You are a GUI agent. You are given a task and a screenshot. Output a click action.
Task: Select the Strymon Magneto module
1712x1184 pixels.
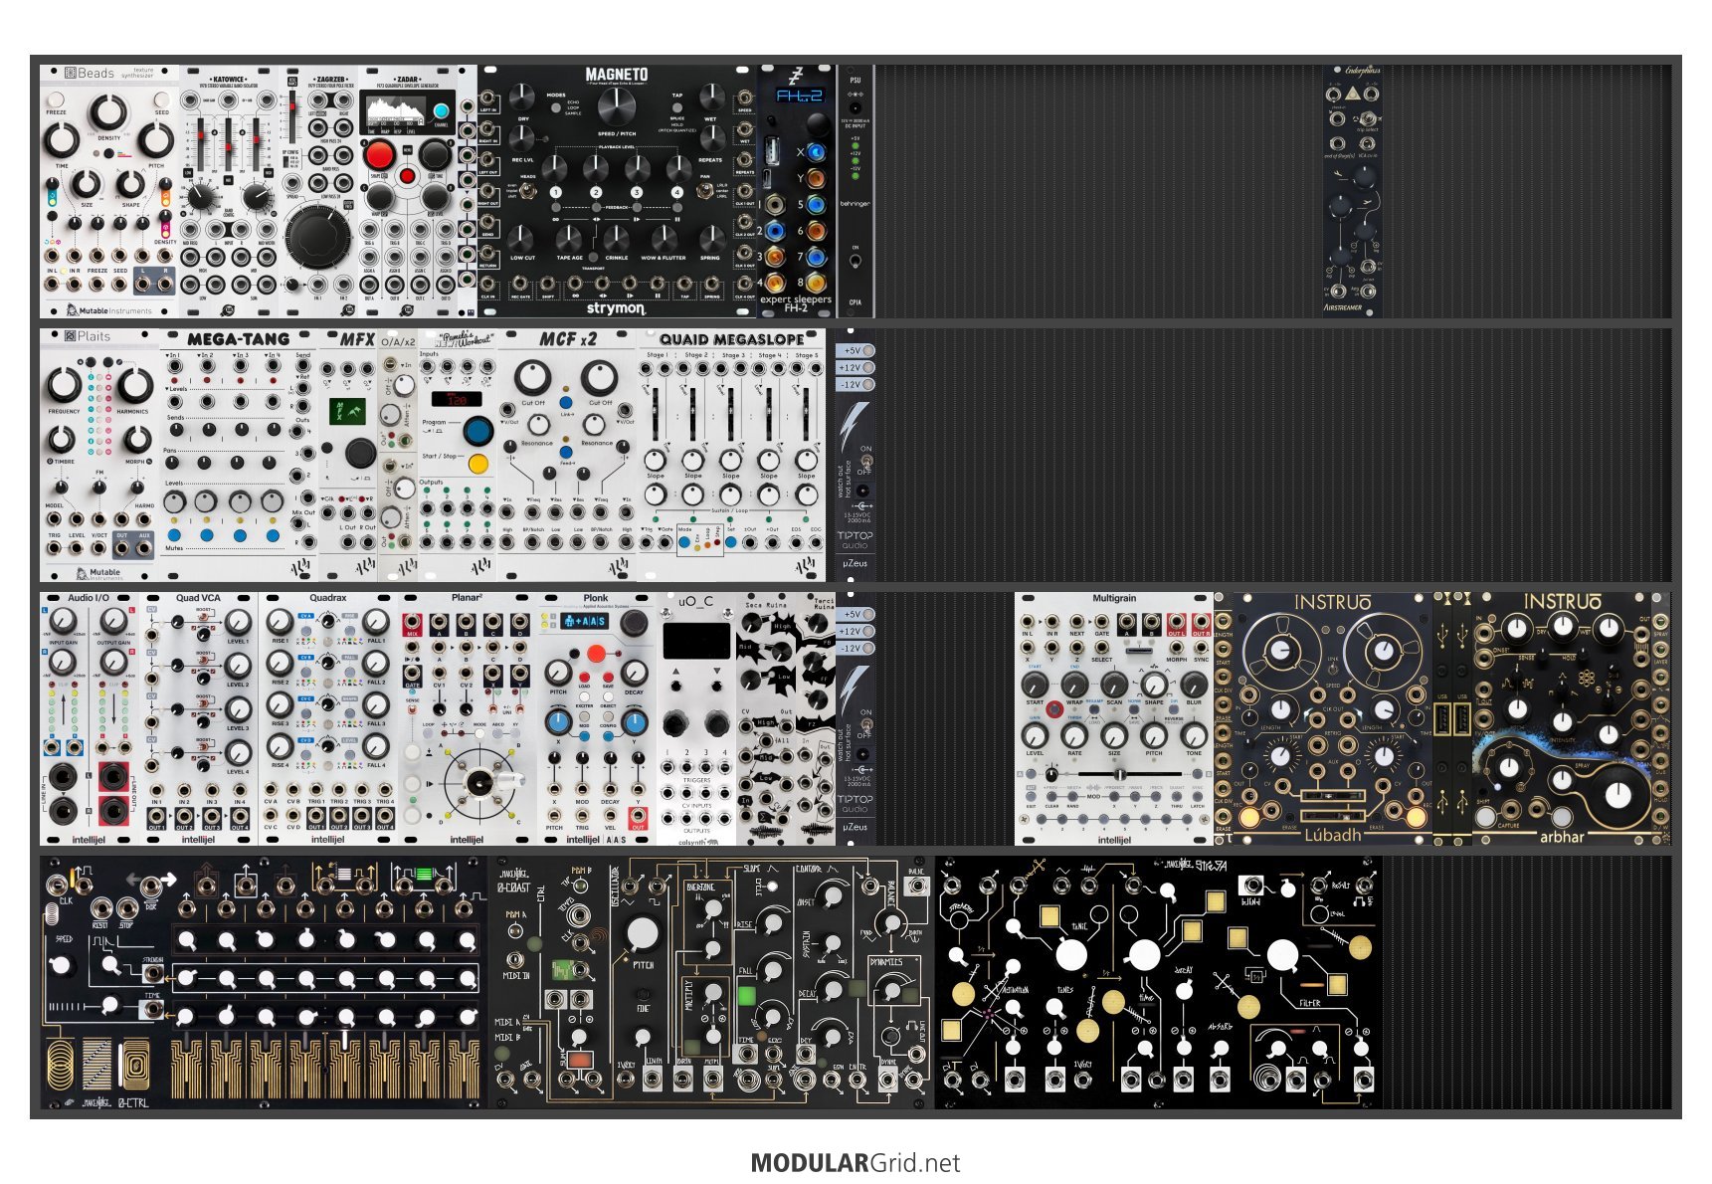[617, 192]
